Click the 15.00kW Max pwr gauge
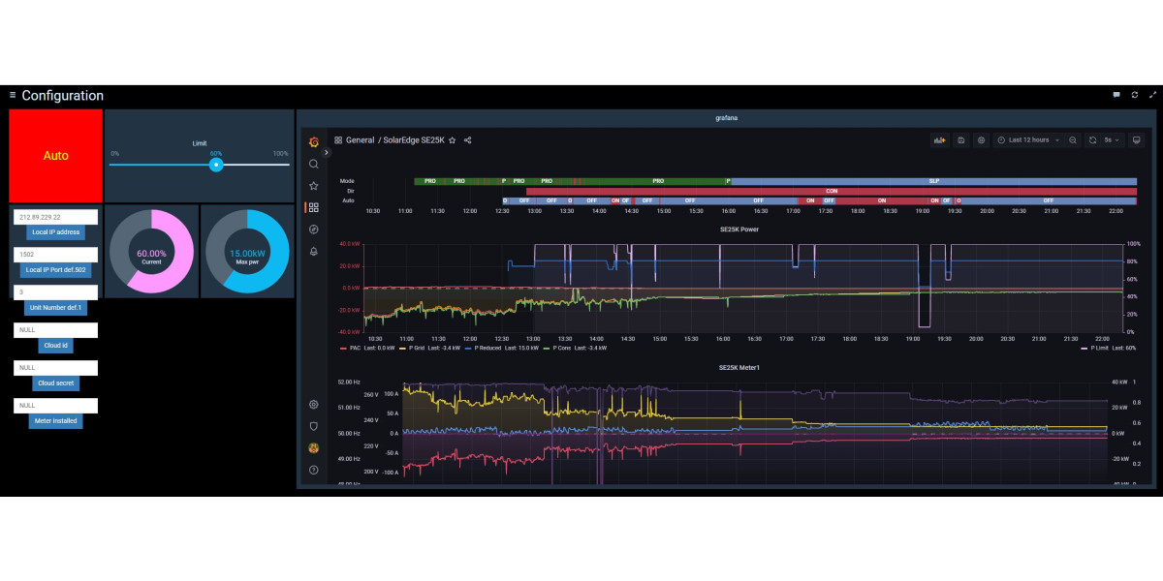The height and width of the screenshot is (581, 1163). pyautogui.click(x=246, y=251)
